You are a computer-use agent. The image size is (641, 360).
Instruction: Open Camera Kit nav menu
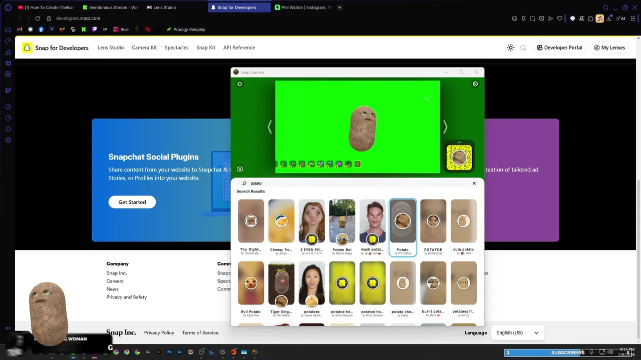(144, 47)
